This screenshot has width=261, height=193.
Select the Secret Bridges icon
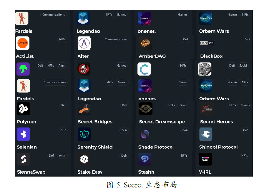point(84,109)
